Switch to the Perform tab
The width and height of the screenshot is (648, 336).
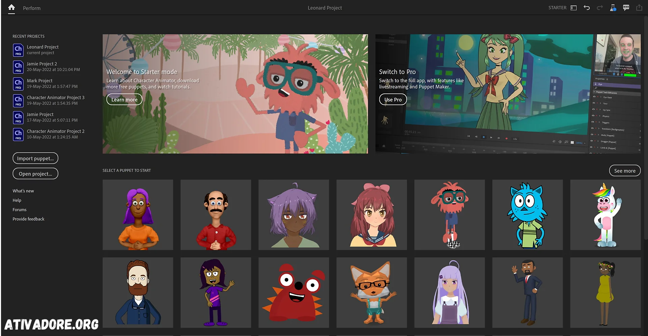[32, 8]
